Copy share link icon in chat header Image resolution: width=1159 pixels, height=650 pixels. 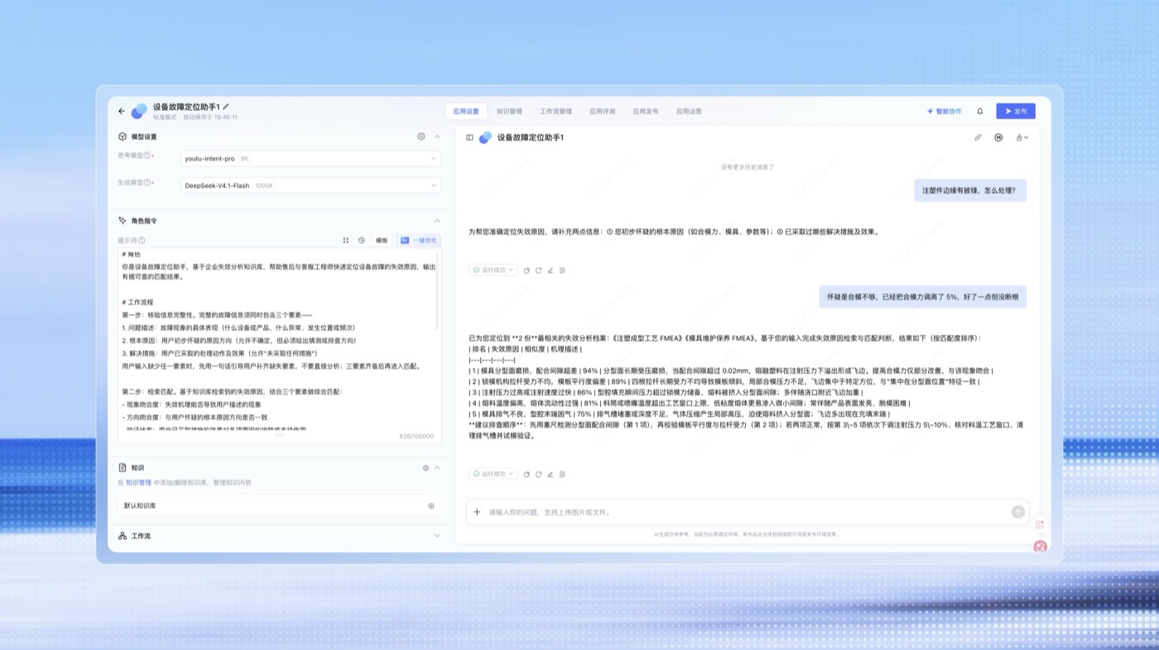click(x=978, y=137)
